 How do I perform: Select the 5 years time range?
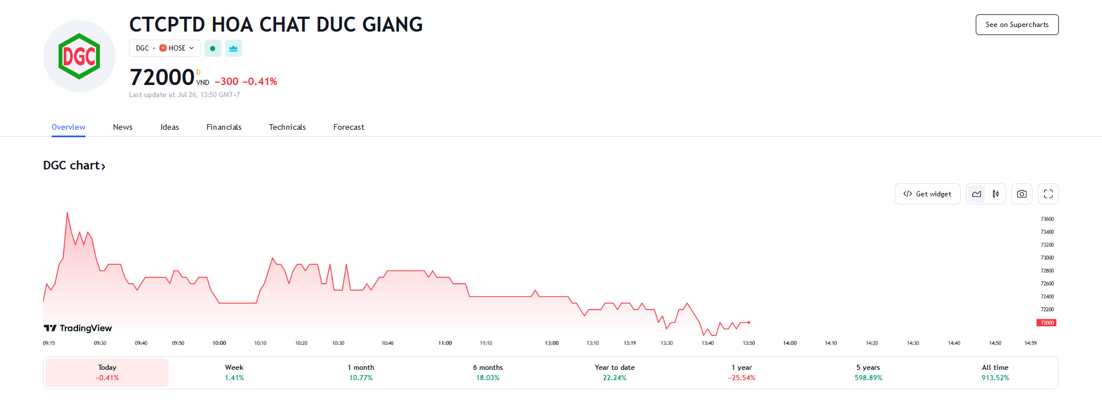tap(868, 372)
